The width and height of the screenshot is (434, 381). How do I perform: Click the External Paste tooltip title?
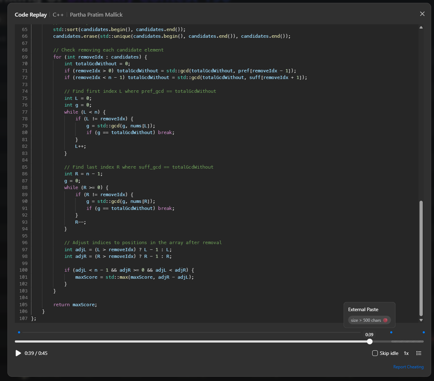point(363,309)
